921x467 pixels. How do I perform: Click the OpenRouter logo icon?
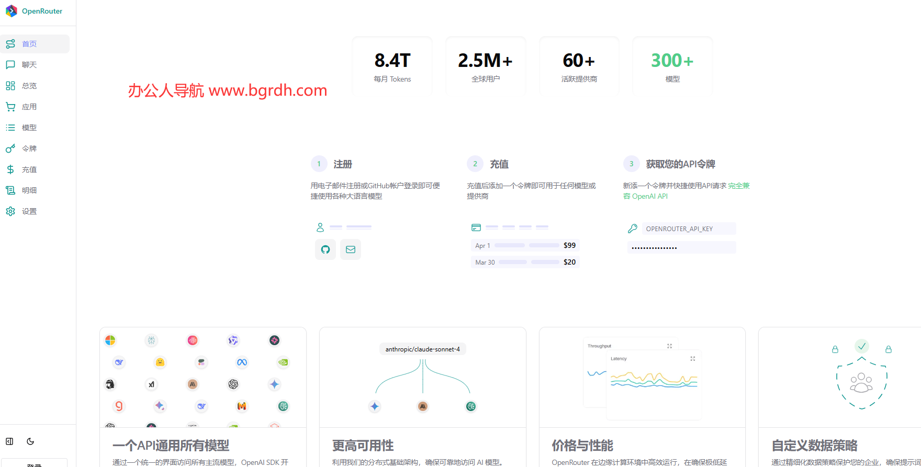click(11, 11)
